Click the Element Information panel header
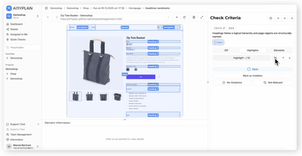 click(58, 123)
